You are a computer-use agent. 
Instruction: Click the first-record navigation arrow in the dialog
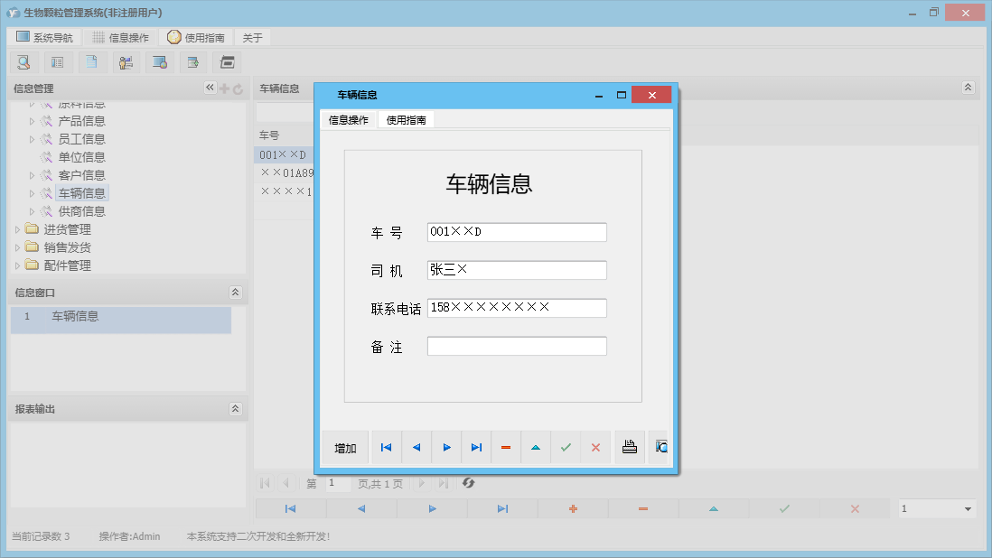[x=387, y=446]
